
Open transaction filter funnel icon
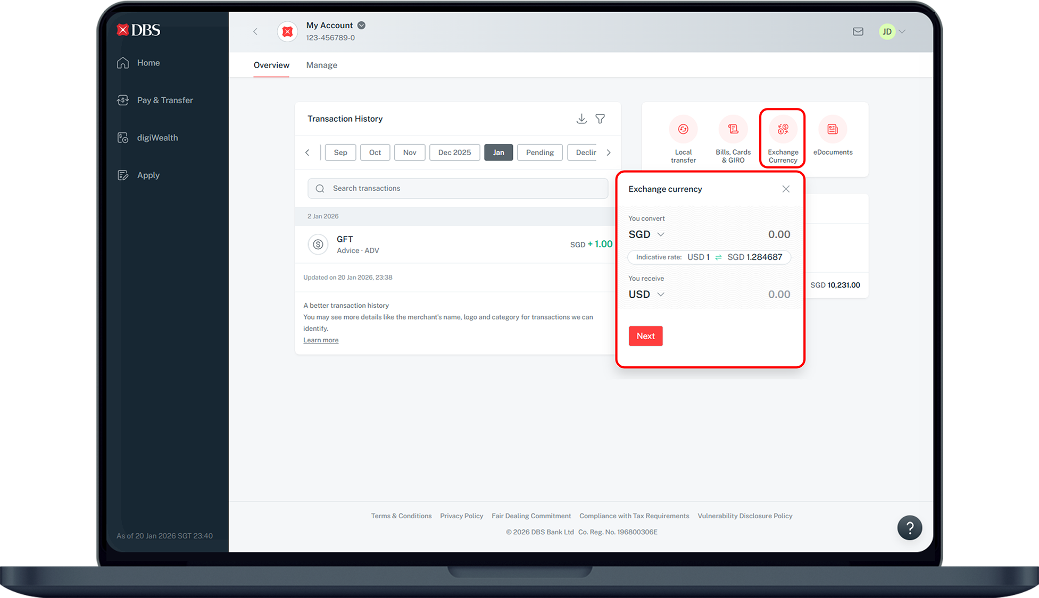coord(600,119)
